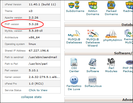Open the phpMyAdmin sailboat icon
The width and height of the screenshot is (133, 103).
tap(111, 34)
